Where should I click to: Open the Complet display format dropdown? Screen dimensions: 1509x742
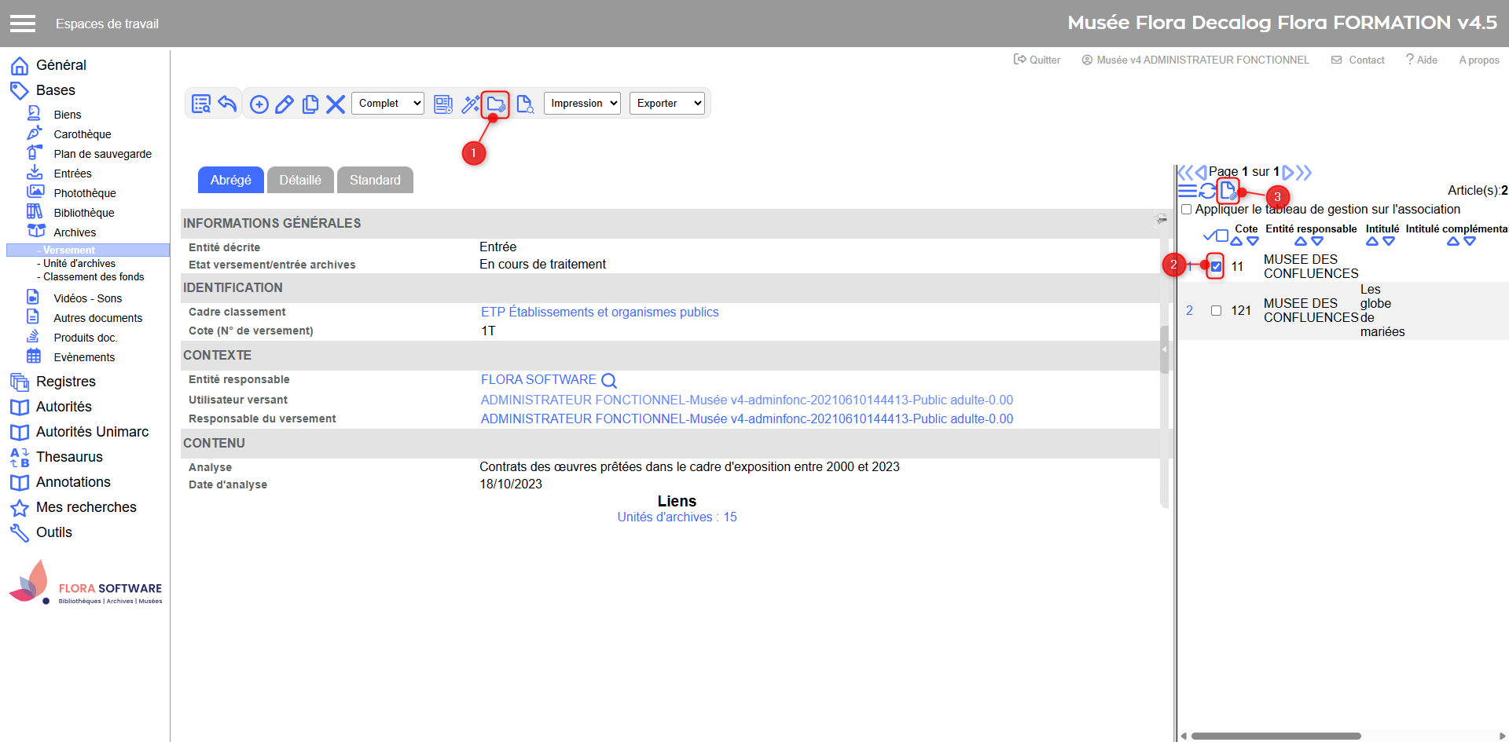point(388,104)
